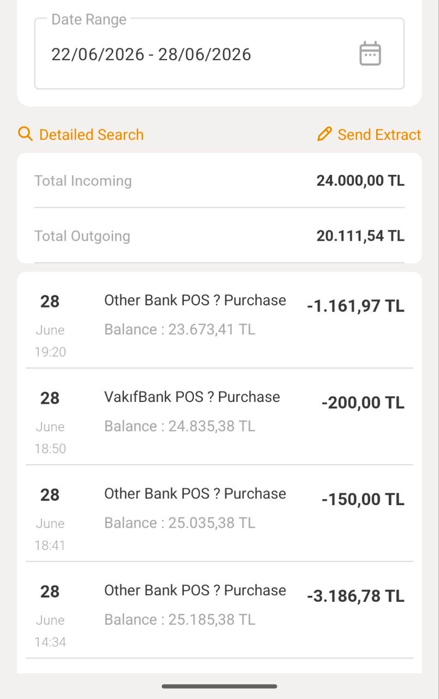Viewport: 439px width, 699px height.
Task: Tap the Balance : 24.835,38 TL text
Action: [x=180, y=426]
